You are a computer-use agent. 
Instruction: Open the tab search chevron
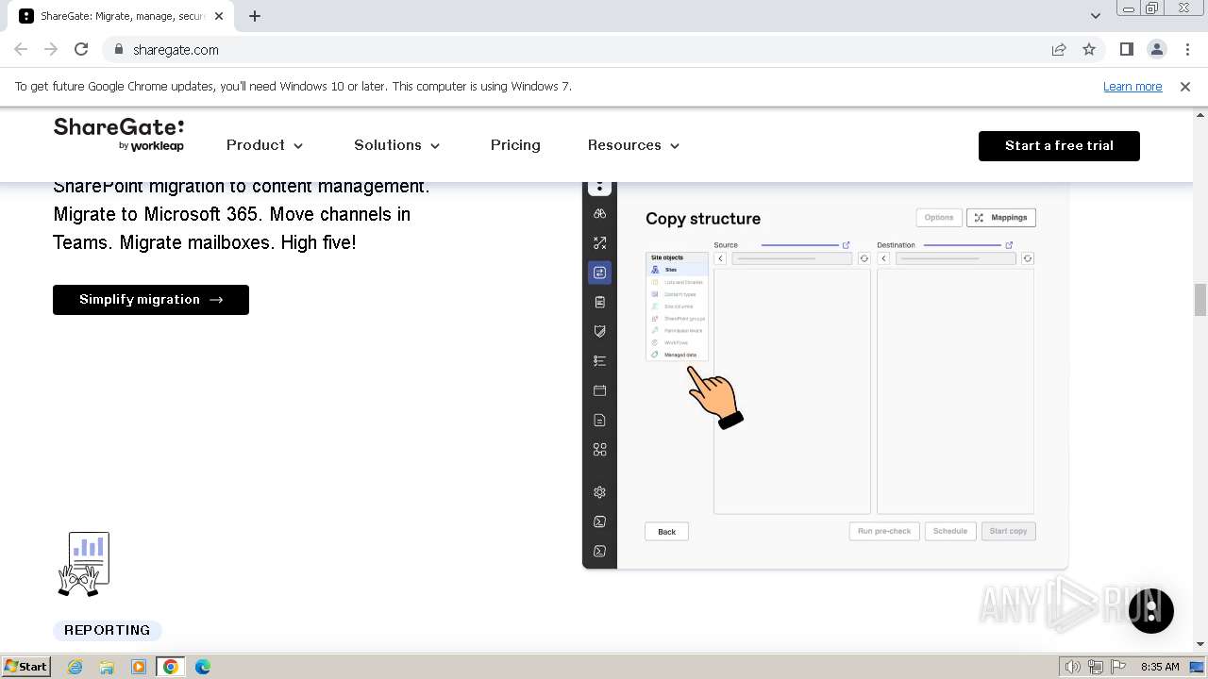pos(1095,16)
